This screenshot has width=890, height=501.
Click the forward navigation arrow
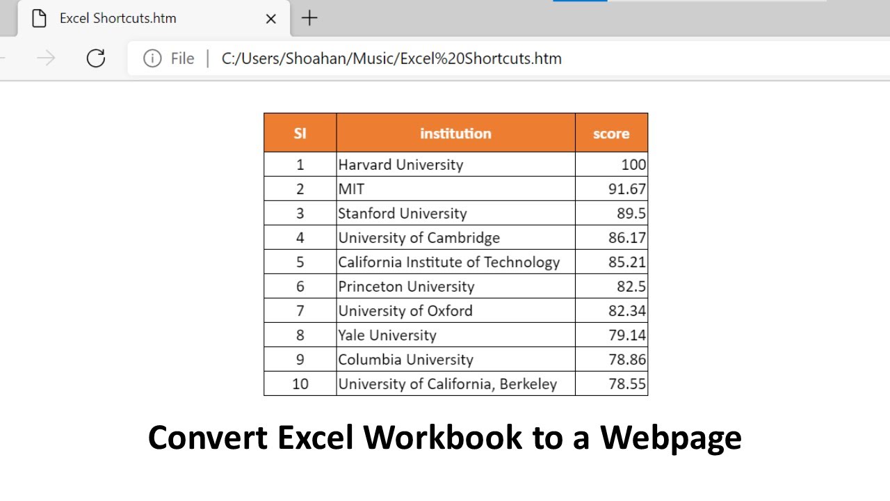46,58
